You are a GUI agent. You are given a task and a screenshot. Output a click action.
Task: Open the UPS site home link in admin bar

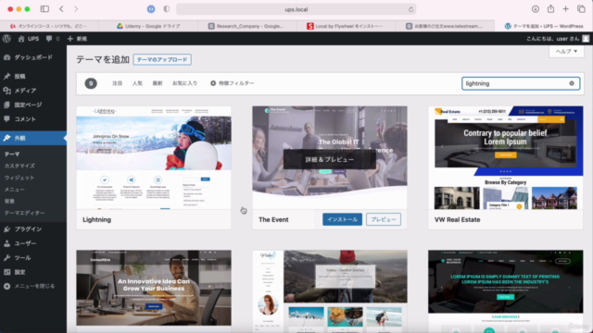[29, 39]
